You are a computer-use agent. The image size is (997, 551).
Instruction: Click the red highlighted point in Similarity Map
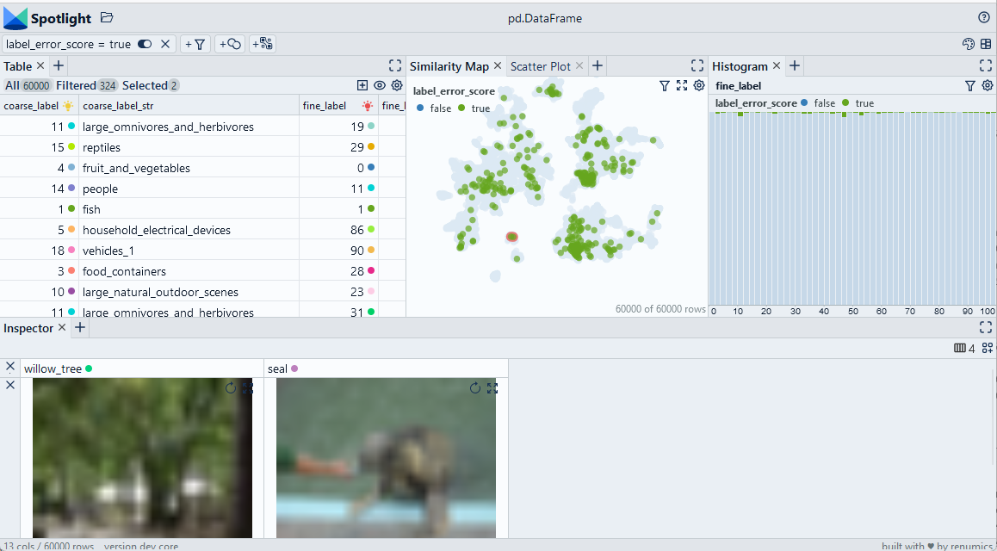point(512,237)
